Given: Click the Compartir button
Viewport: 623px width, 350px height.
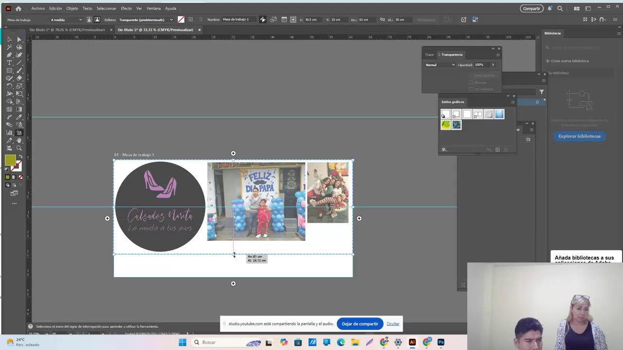Looking at the screenshot, I should coord(531,8).
